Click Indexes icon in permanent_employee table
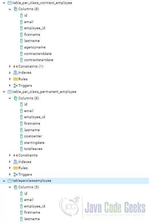The height and width of the screenshot is (223, 149). 15,162
